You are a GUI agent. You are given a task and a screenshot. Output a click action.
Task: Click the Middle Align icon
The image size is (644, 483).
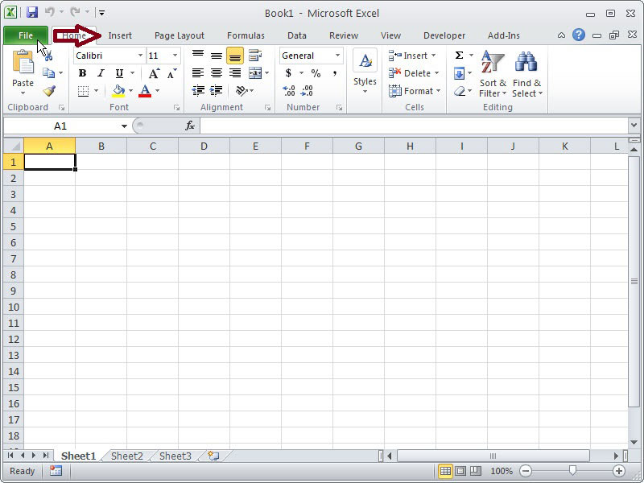coord(217,56)
